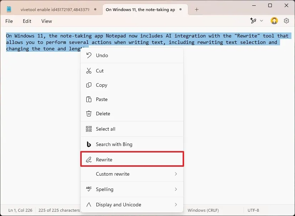The image size is (295, 216).
Task: Expand the Custom rewrite submenu
Action: point(132,174)
